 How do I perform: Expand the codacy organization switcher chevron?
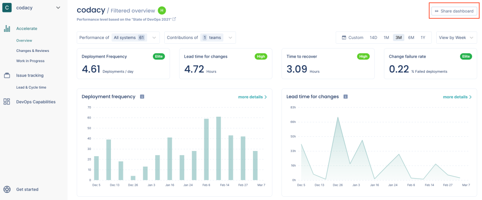click(58, 8)
